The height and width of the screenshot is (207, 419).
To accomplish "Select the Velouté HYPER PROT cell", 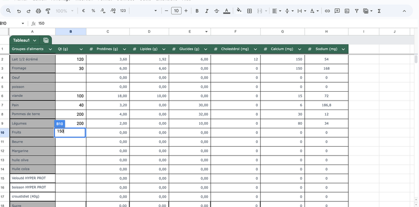I will point(32,178).
